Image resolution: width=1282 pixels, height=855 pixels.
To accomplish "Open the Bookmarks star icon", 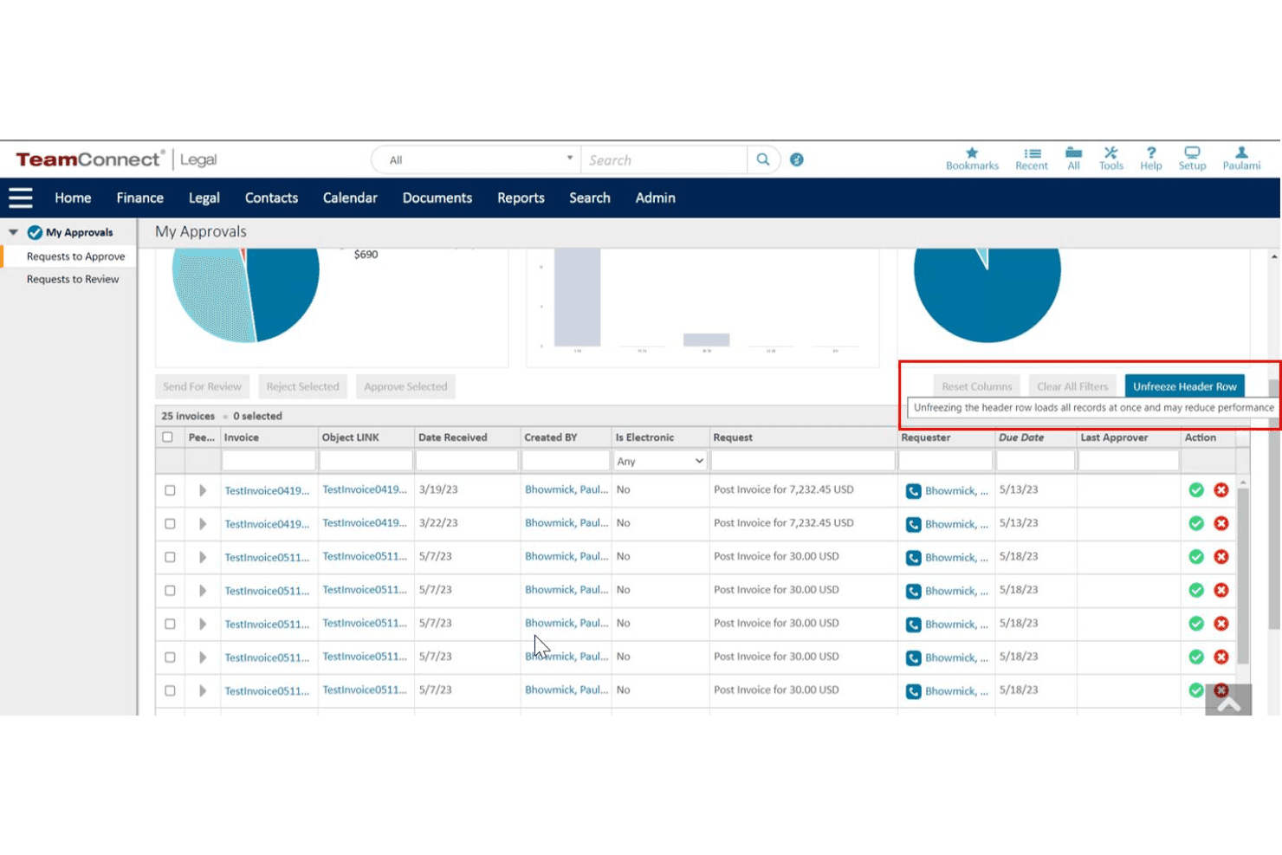I will click(972, 153).
